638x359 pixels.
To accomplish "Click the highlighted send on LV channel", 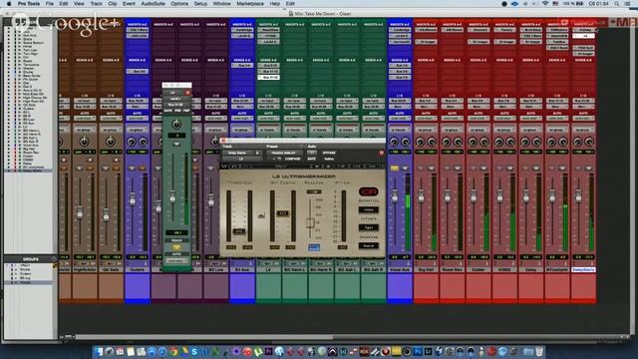I will 268,77.
